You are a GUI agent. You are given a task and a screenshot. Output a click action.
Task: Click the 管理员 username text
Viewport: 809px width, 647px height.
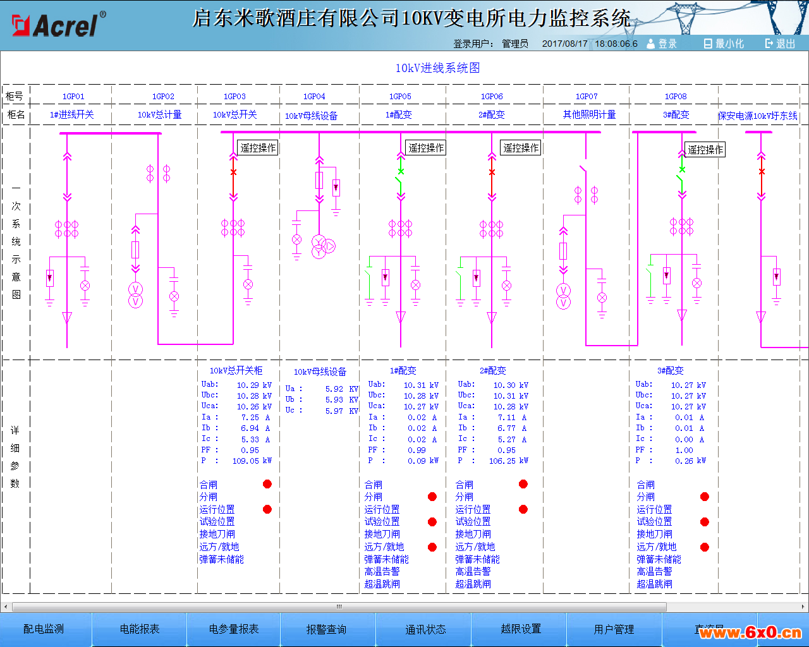tap(515, 44)
